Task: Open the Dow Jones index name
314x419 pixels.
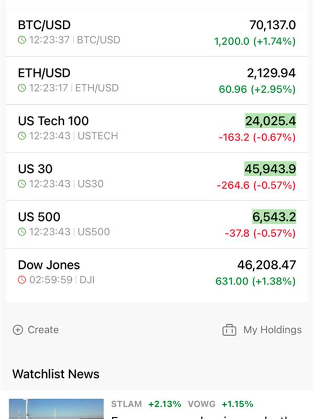Action: (49, 265)
